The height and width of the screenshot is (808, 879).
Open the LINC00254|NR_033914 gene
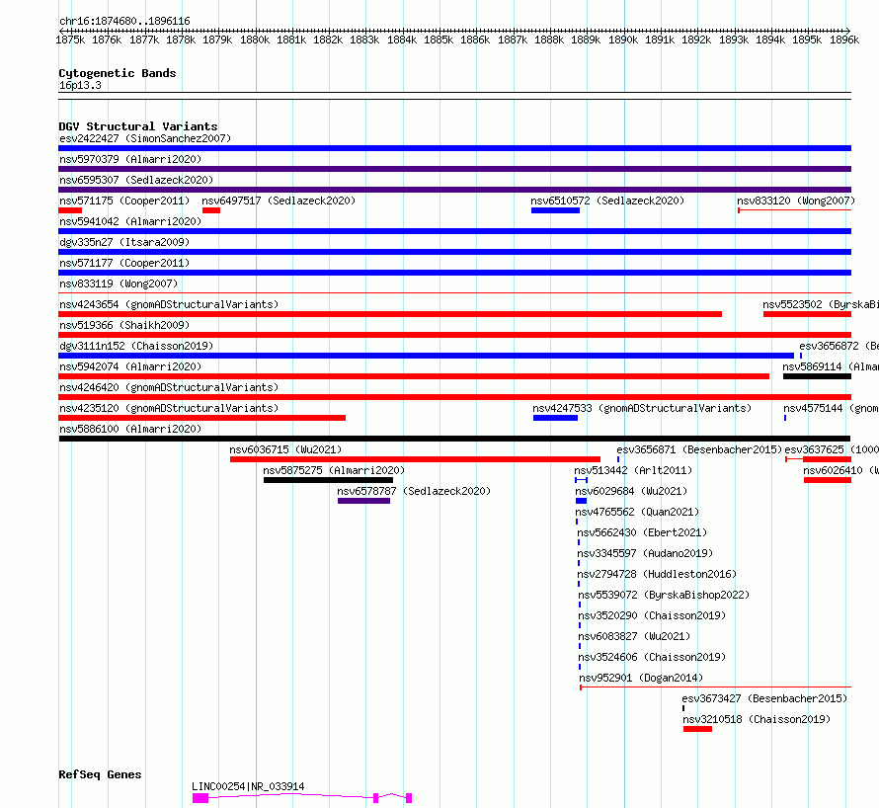(x=248, y=786)
